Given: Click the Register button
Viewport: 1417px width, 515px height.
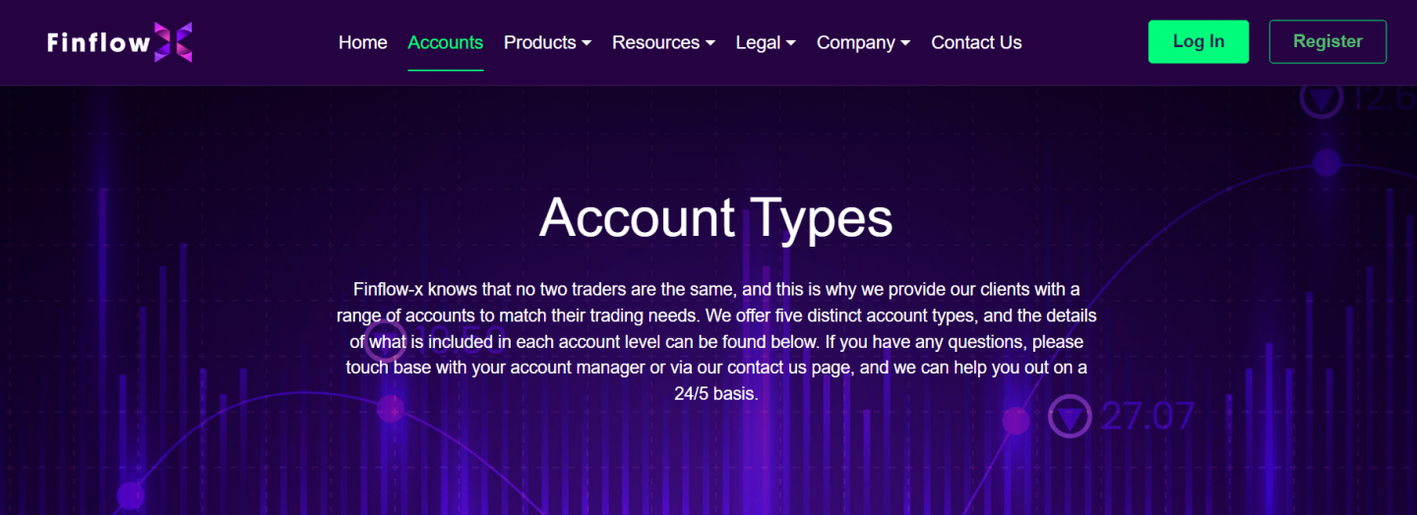Looking at the screenshot, I should [1327, 41].
